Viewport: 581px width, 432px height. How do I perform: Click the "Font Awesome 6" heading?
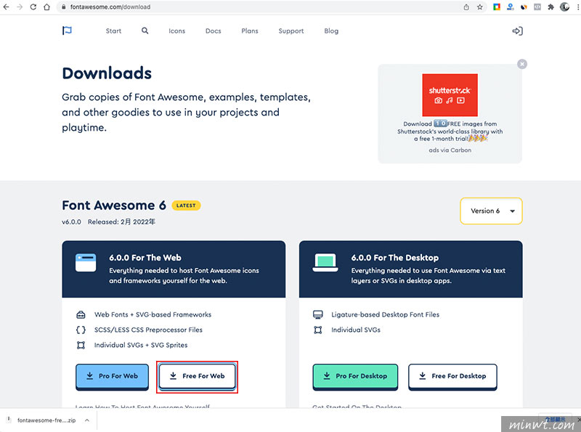(x=114, y=205)
